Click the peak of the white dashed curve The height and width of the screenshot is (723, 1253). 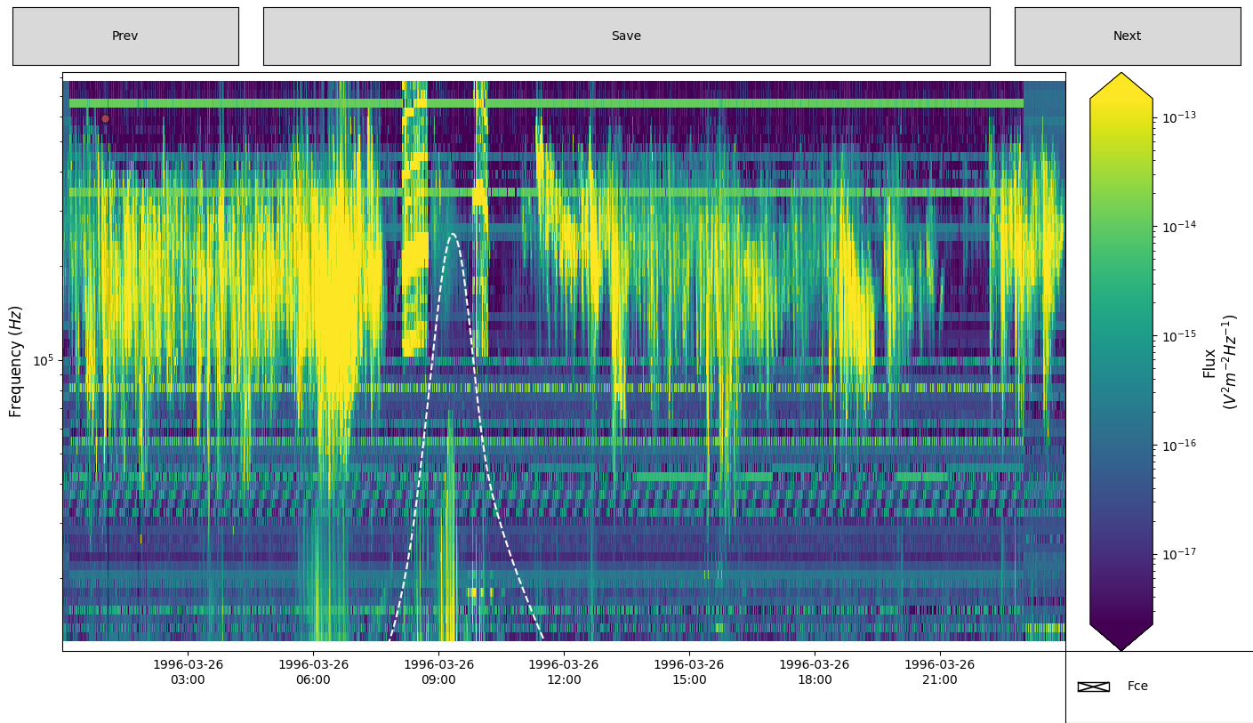[x=454, y=235]
